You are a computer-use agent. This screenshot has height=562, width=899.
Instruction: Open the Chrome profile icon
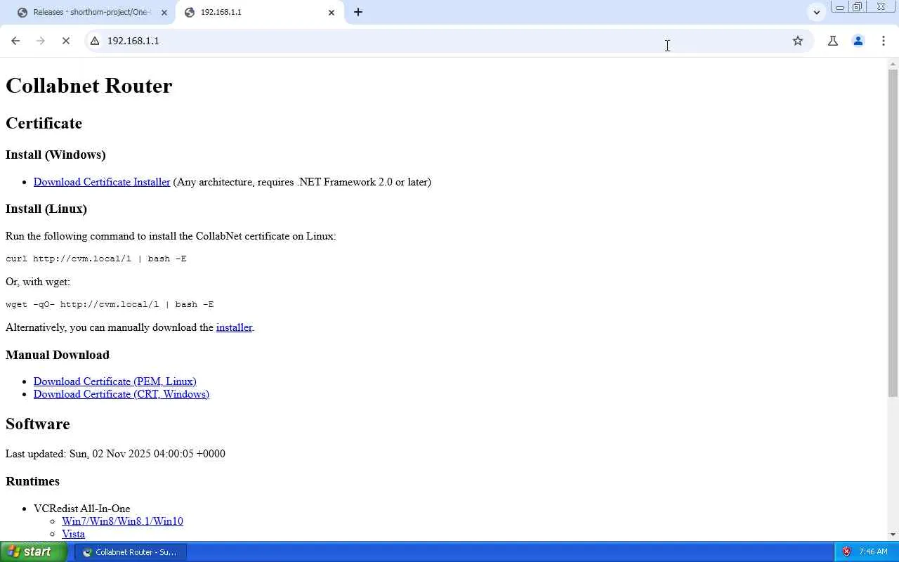(858, 41)
